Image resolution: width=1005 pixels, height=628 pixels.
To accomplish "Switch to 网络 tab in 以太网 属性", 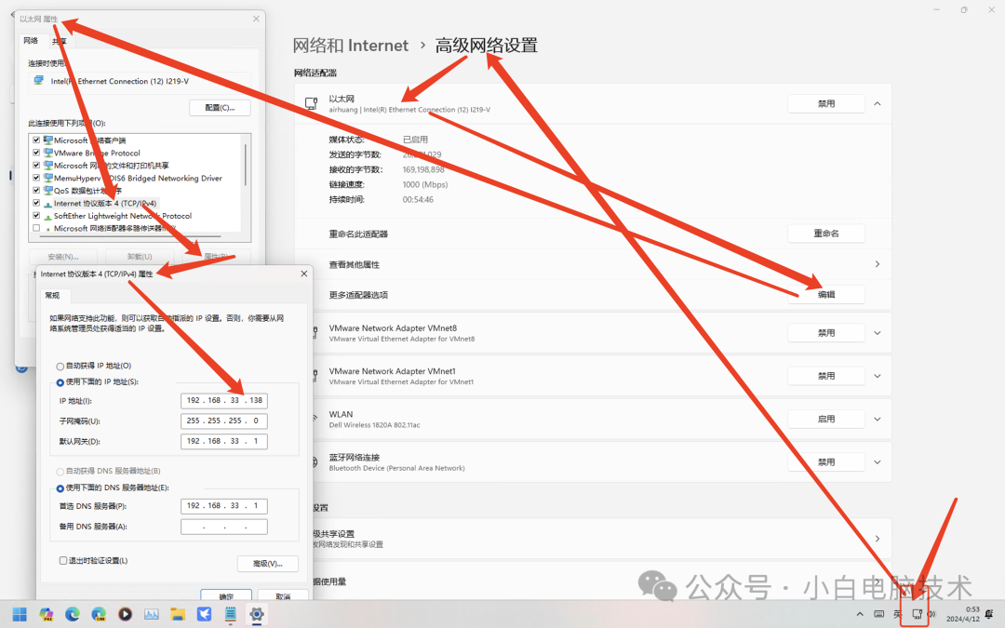I will (x=31, y=40).
